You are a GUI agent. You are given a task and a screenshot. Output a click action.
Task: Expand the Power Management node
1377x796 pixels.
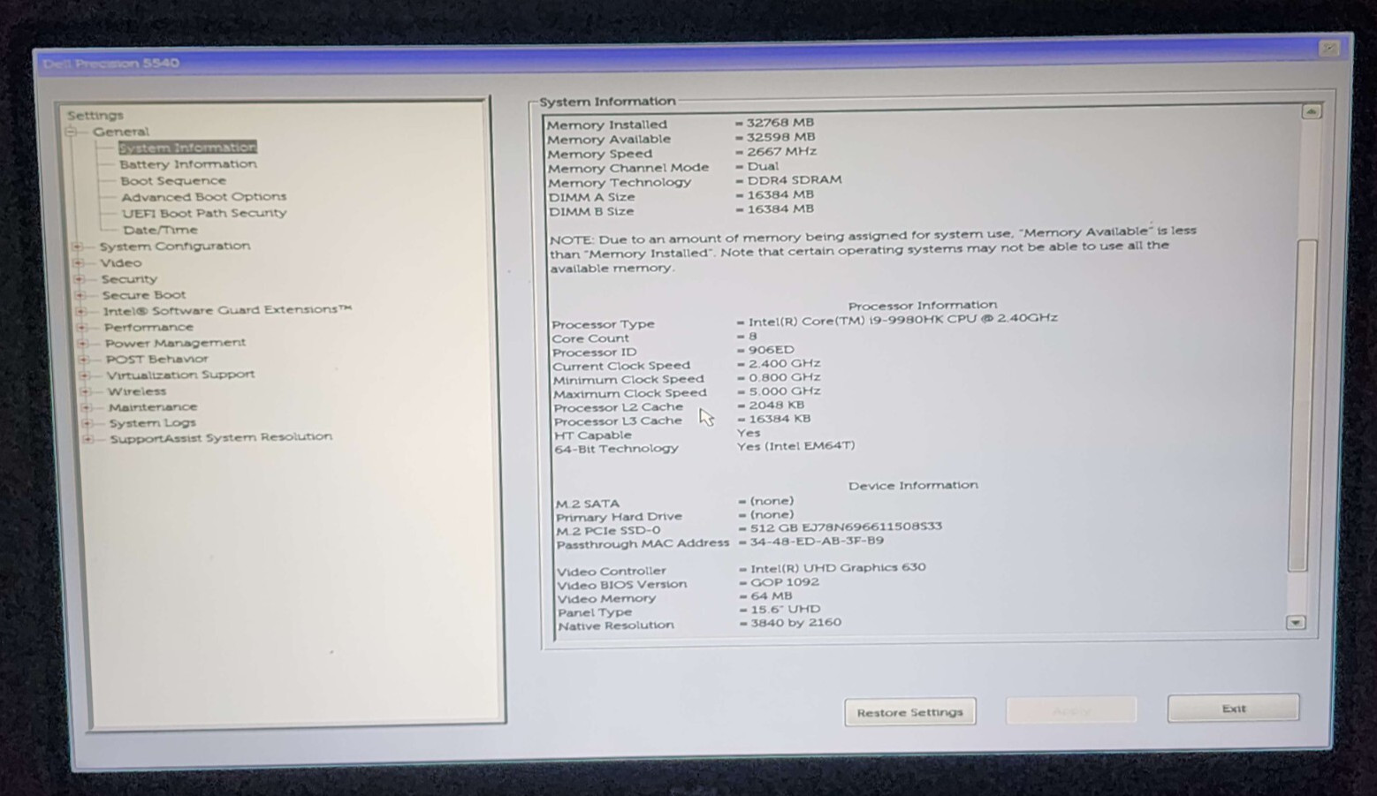pyautogui.click(x=83, y=344)
